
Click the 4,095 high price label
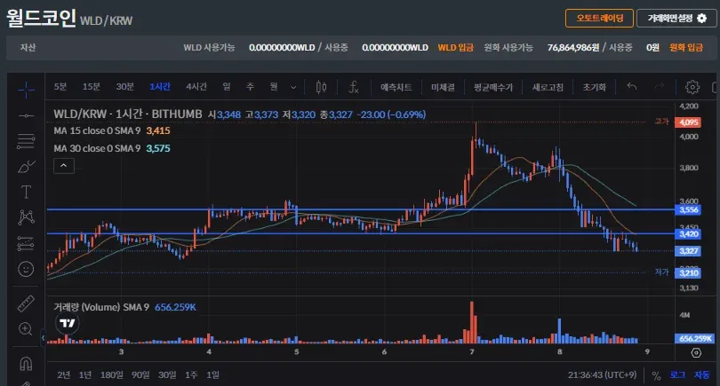point(688,122)
